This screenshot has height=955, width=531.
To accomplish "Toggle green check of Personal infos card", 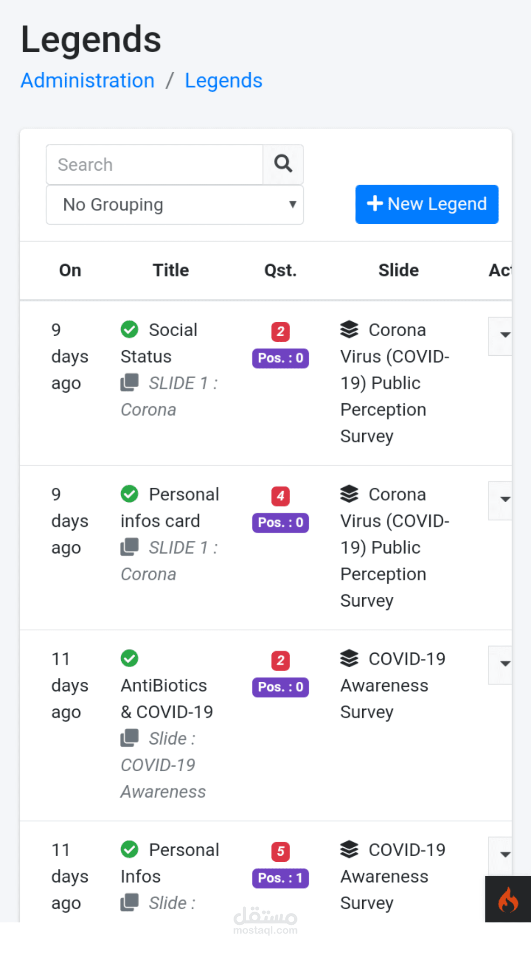I will point(130,494).
